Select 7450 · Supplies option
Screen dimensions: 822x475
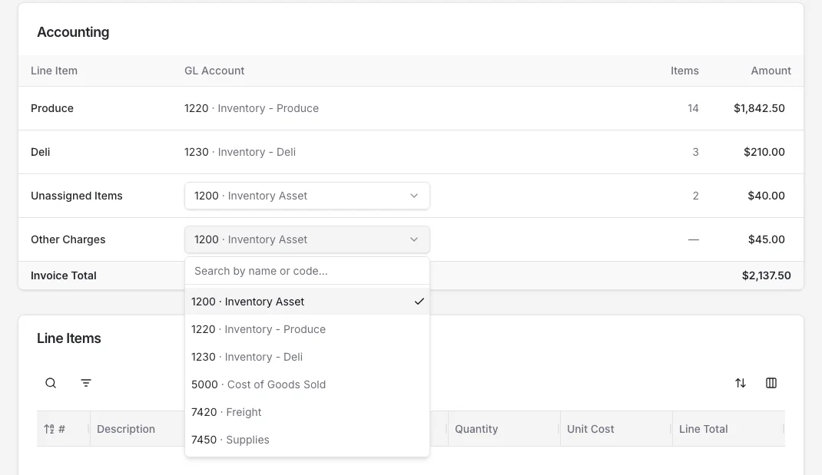[307, 440]
